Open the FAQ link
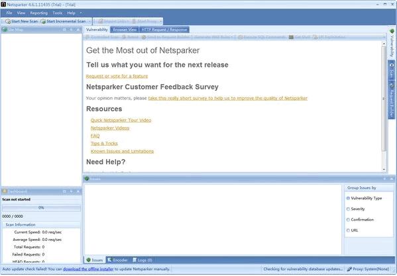The height and width of the screenshot is (276, 397). (x=95, y=136)
